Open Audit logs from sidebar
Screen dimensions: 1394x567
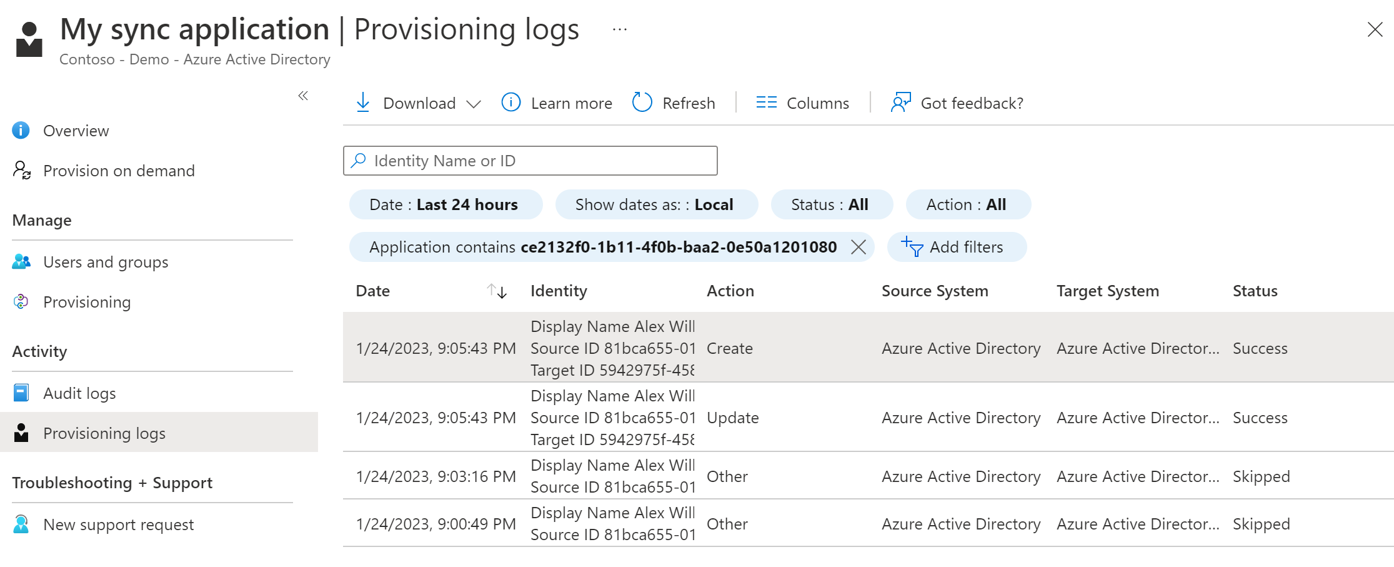pyautogui.click(x=79, y=393)
